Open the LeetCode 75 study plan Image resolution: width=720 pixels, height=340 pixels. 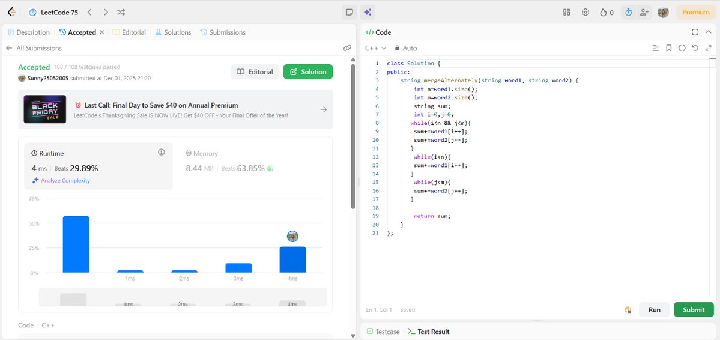click(53, 13)
